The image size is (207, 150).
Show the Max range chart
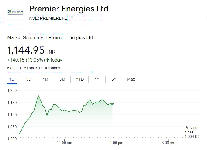tap(131, 79)
